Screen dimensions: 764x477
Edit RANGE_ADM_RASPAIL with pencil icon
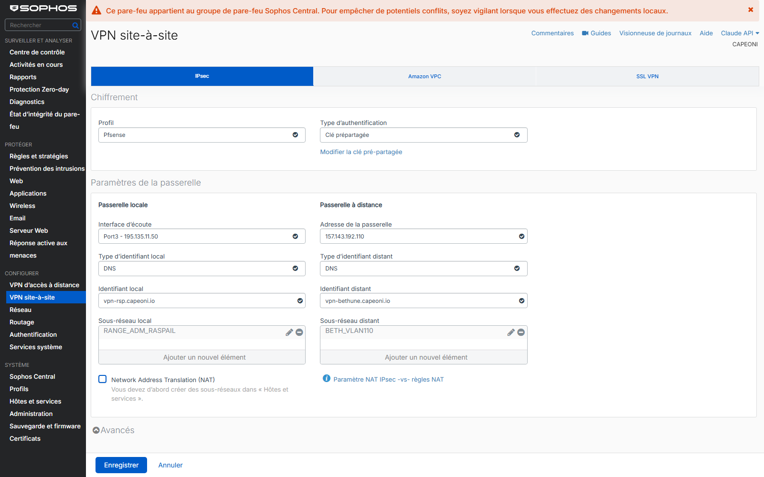tap(289, 332)
